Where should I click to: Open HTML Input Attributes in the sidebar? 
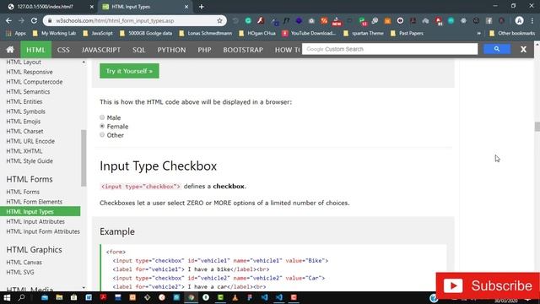(x=35, y=221)
